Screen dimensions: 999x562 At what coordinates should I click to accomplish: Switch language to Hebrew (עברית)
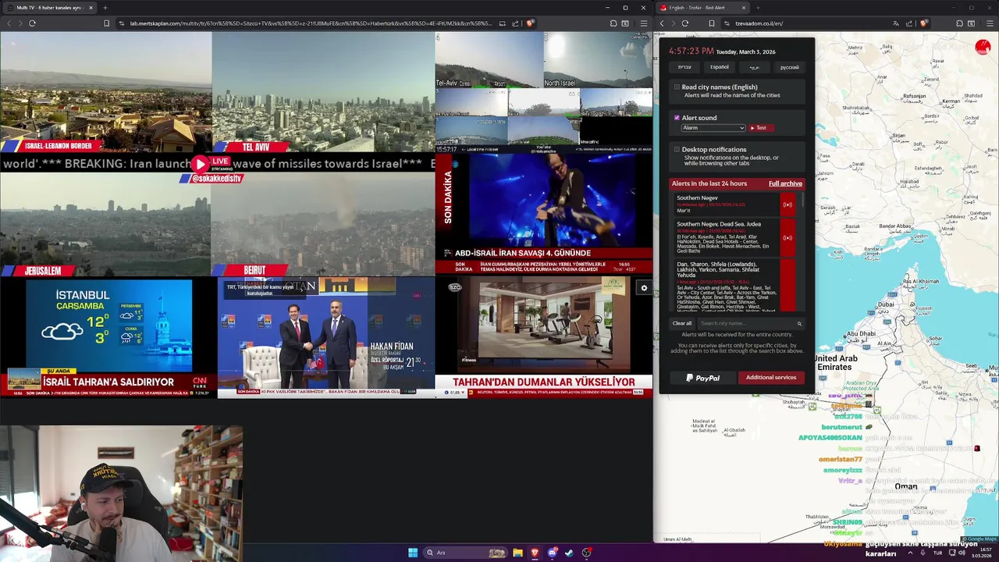tap(684, 67)
